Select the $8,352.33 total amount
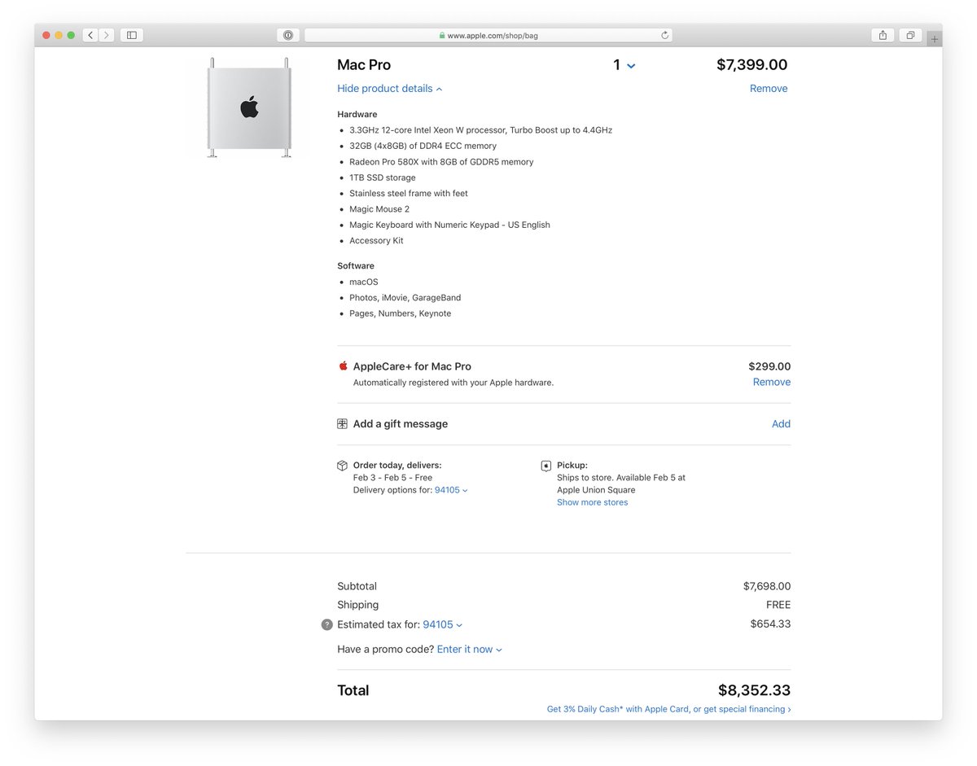Screen dimensions: 977x766 click(754, 690)
